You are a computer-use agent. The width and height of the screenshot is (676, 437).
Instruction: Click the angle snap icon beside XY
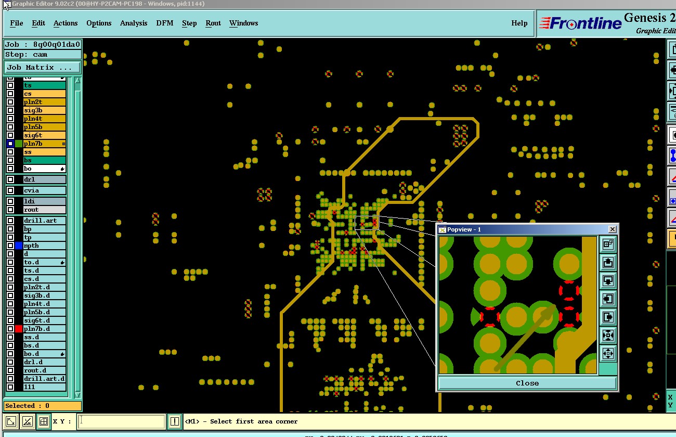coord(28,421)
